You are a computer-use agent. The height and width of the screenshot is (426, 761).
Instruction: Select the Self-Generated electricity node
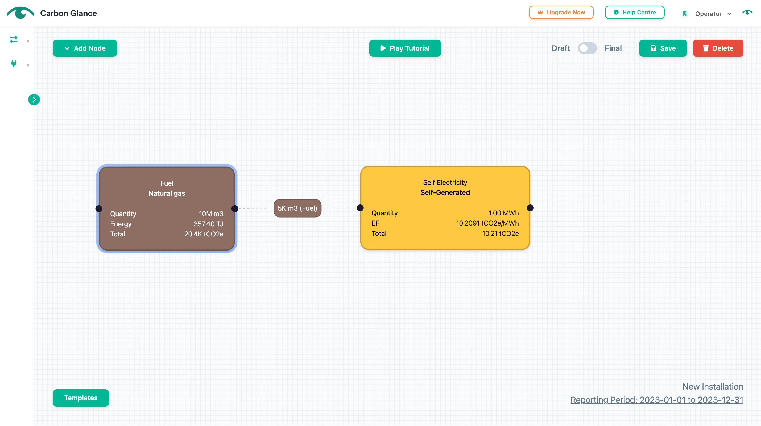point(445,208)
